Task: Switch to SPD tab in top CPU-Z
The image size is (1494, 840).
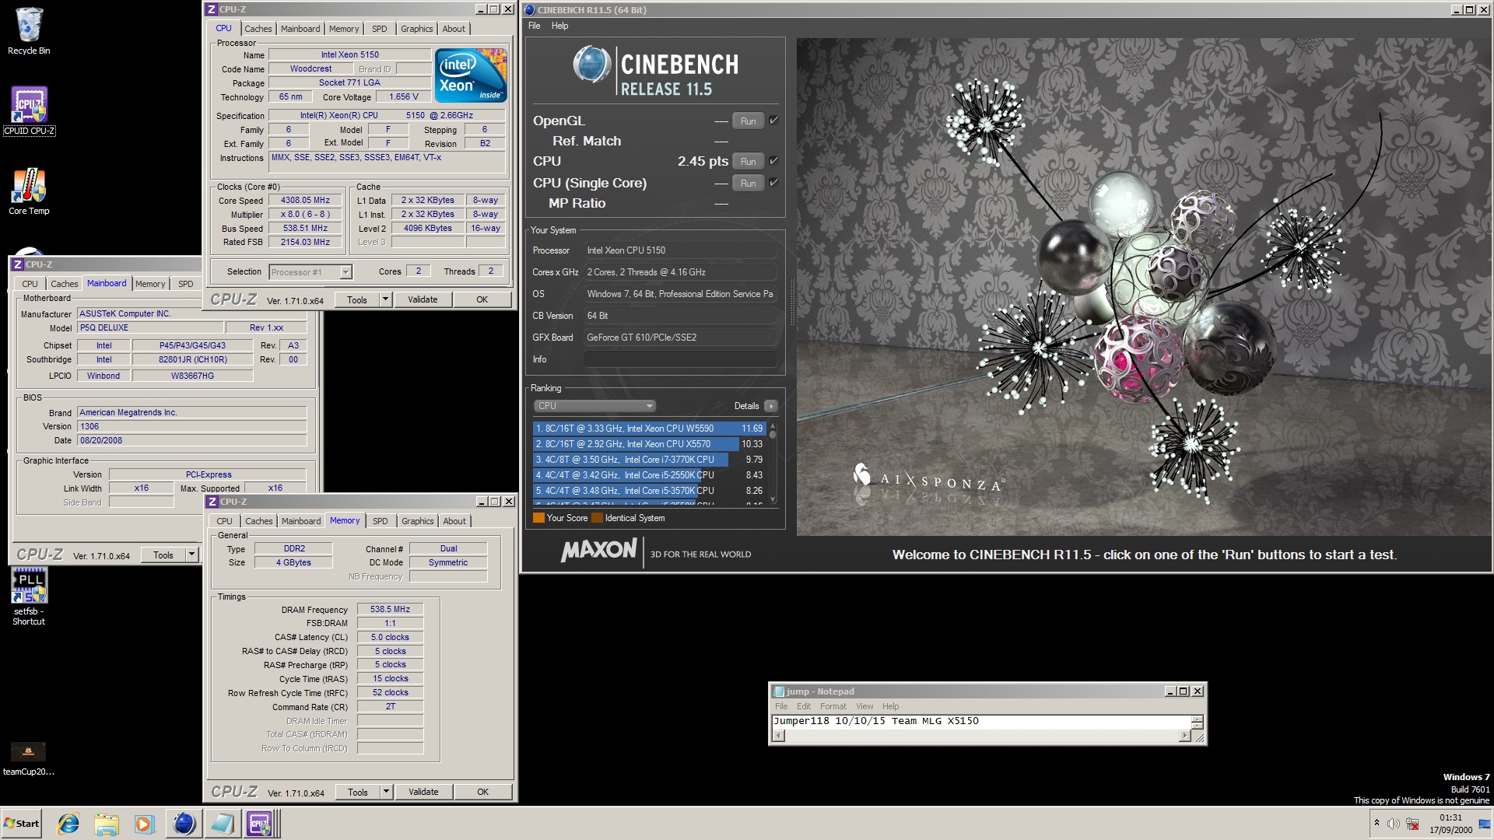Action: [x=379, y=29]
